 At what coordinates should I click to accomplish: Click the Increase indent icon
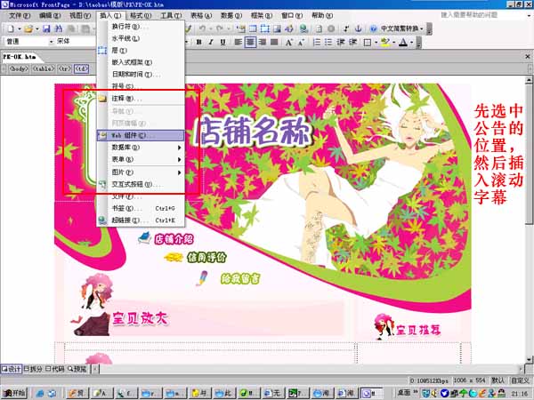[x=353, y=42]
